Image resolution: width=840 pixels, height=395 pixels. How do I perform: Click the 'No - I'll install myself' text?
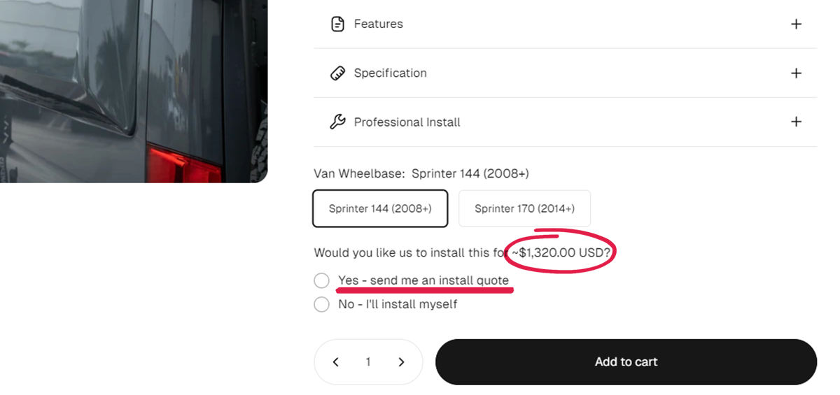tap(398, 304)
